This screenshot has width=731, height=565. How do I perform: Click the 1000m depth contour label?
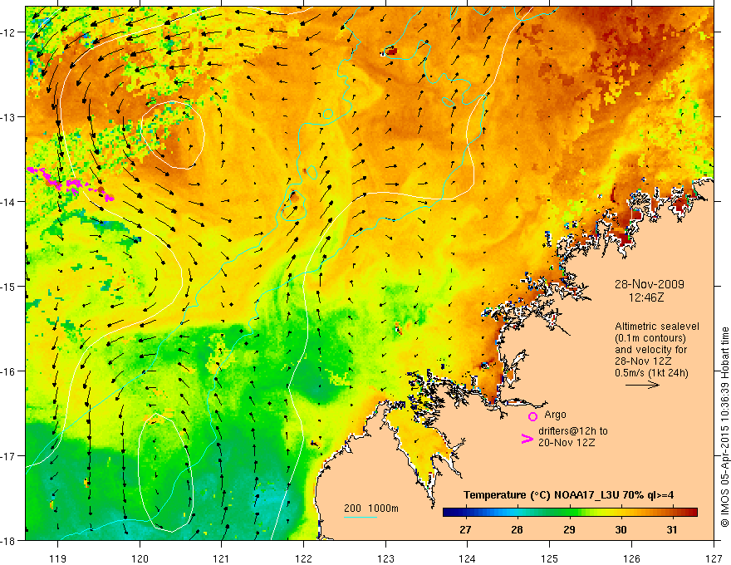point(383,508)
